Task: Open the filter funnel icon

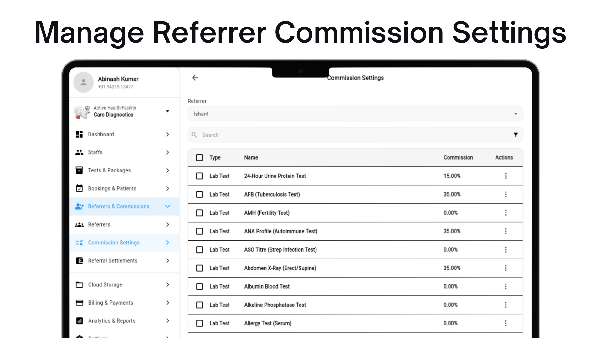Action: pyautogui.click(x=516, y=135)
